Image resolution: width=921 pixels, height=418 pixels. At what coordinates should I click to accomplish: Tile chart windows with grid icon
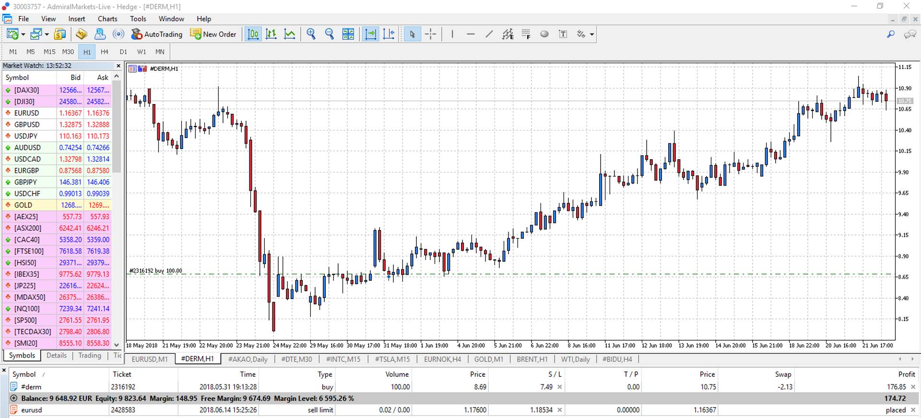(x=348, y=34)
